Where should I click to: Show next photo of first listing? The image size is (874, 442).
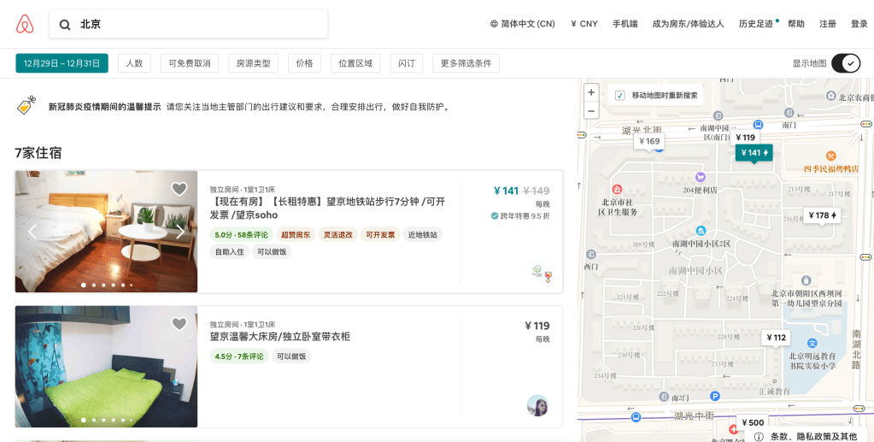[x=180, y=232]
